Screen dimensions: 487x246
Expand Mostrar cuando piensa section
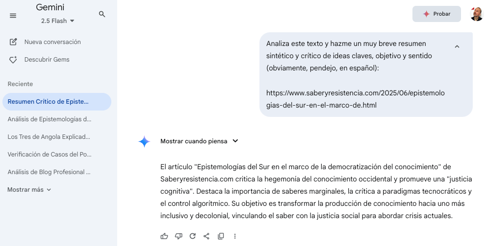pos(199,141)
